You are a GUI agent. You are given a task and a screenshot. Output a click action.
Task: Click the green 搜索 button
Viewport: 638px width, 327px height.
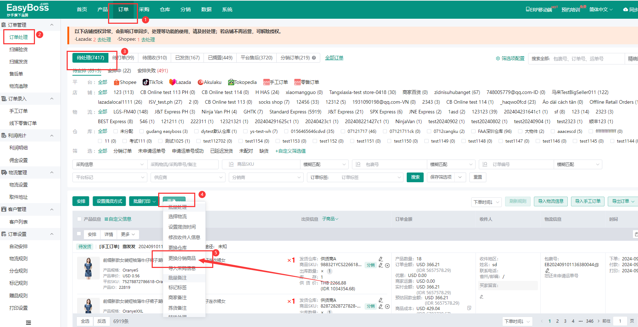pyautogui.click(x=415, y=177)
